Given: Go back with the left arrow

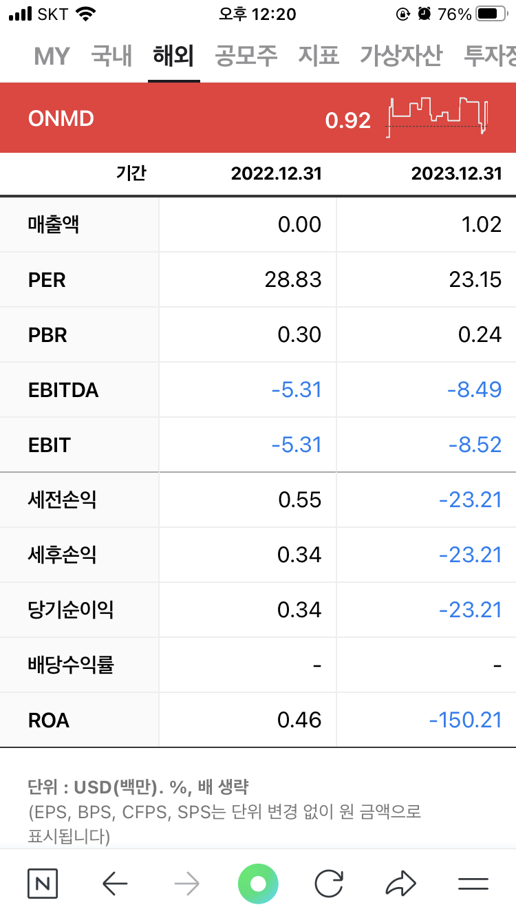Looking at the screenshot, I should [x=115, y=884].
